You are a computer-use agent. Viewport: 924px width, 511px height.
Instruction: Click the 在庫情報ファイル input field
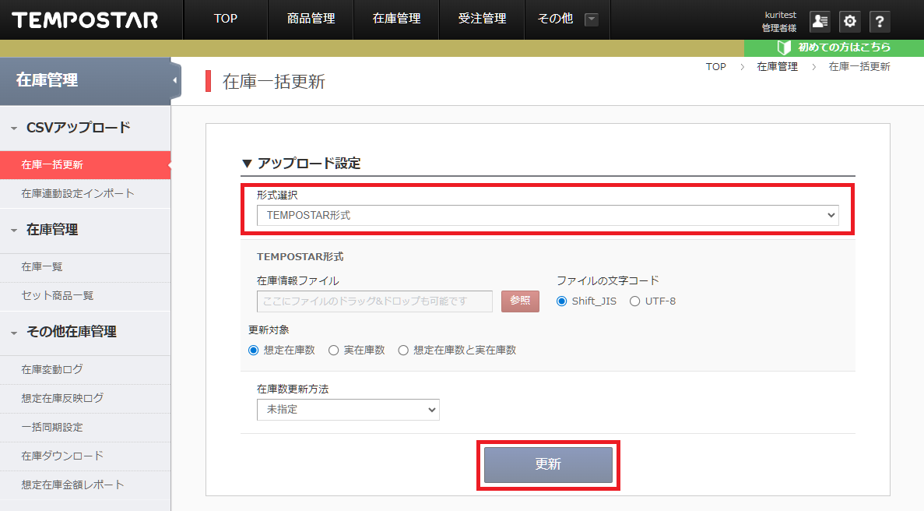374,301
